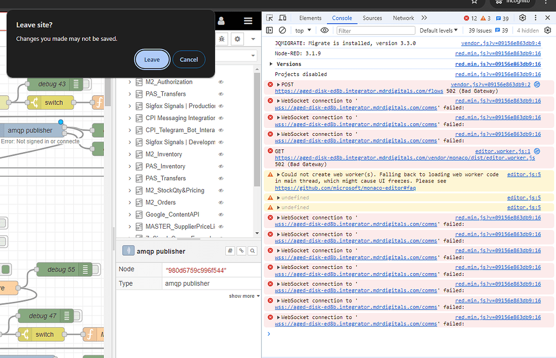Open the Node-RED hamburger main menu
Viewport: 556px width, 358px height.
click(x=248, y=21)
